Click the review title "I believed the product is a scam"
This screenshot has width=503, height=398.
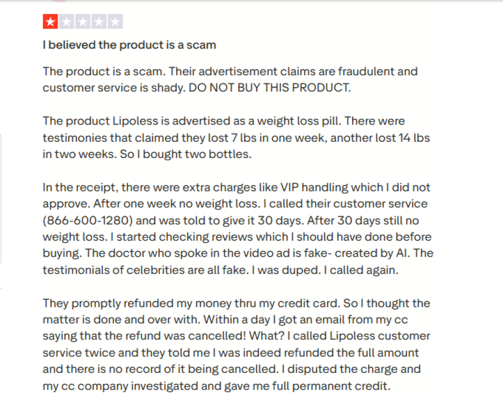[x=129, y=45]
